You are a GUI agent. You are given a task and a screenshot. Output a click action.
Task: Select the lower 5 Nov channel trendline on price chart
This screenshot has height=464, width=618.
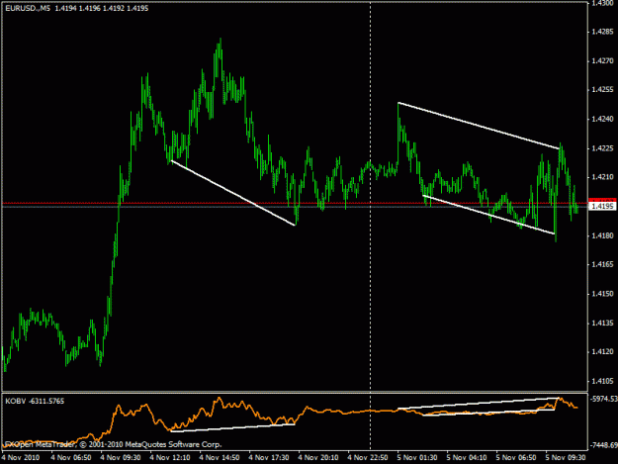pos(488,215)
